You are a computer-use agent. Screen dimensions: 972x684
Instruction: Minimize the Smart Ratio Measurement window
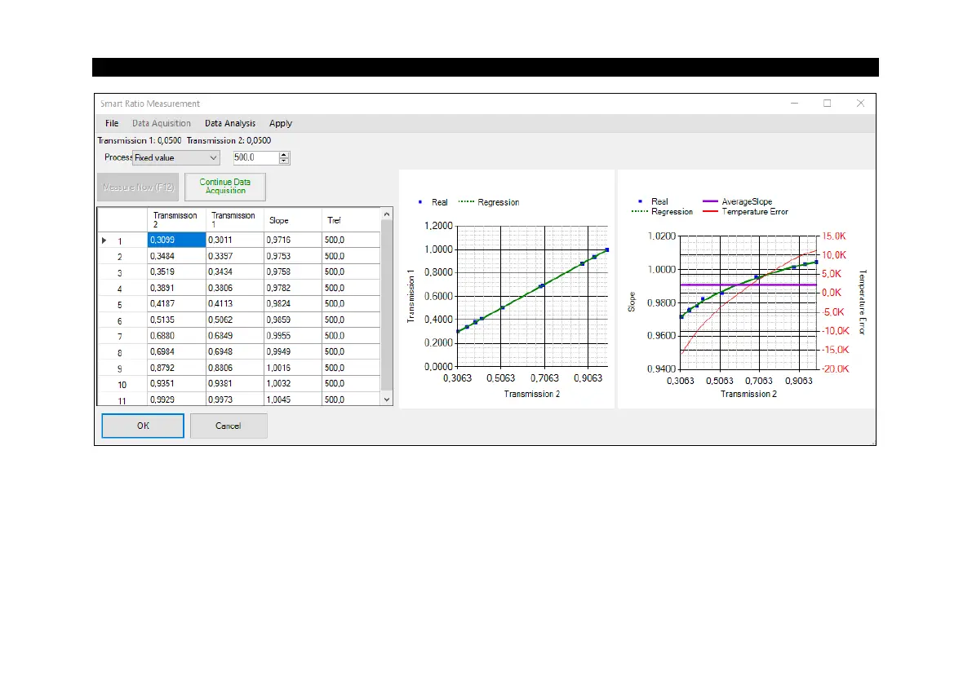click(794, 104)
